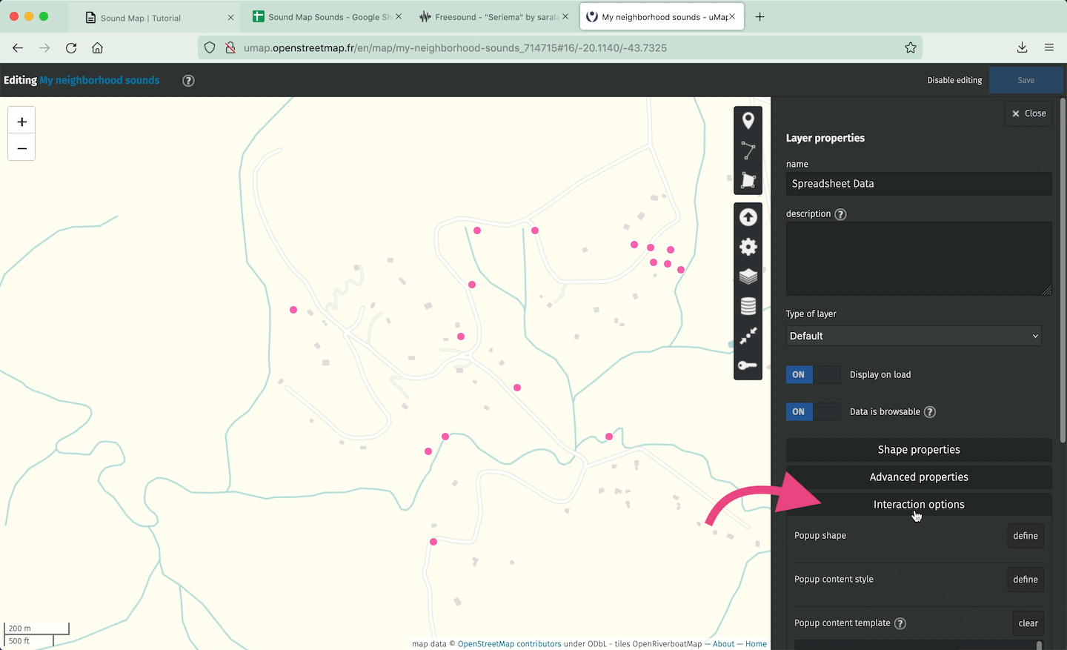Select the draw polygon tool
The image size is (1067, 650).
pos(748,180)
